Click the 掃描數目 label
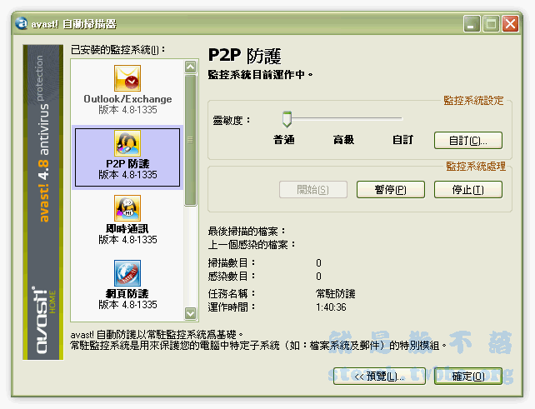Viewport: 535px width, 409px height. [x=232, y=262]
